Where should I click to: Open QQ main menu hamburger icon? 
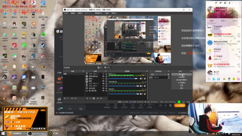click(209, 79)
